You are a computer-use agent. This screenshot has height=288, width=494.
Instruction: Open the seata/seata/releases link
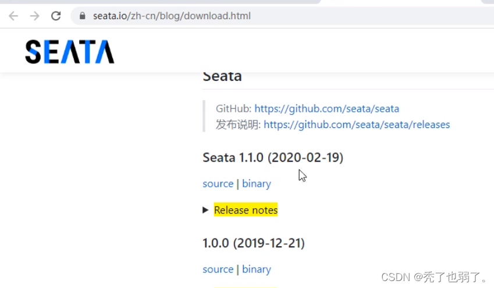point(357,125)
